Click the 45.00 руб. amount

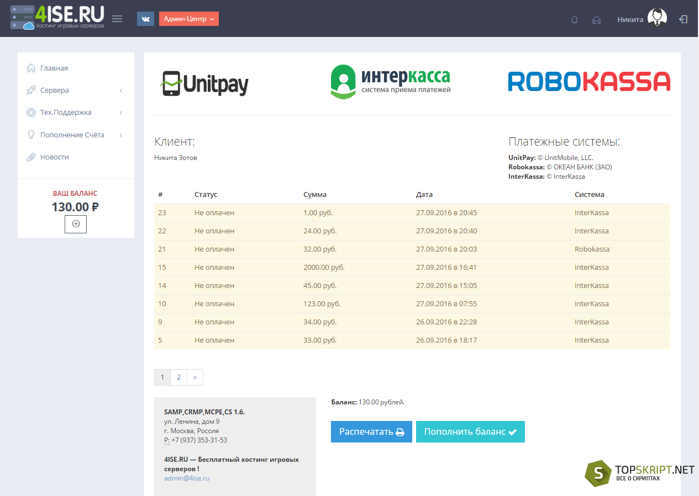pyautogui.click(x=320, y=286)
